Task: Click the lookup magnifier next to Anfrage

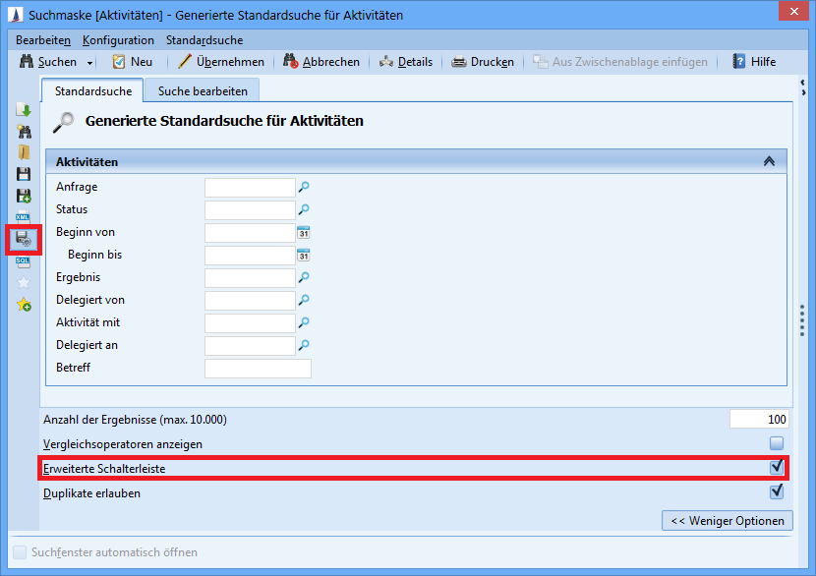Action: tap(304, 187)
